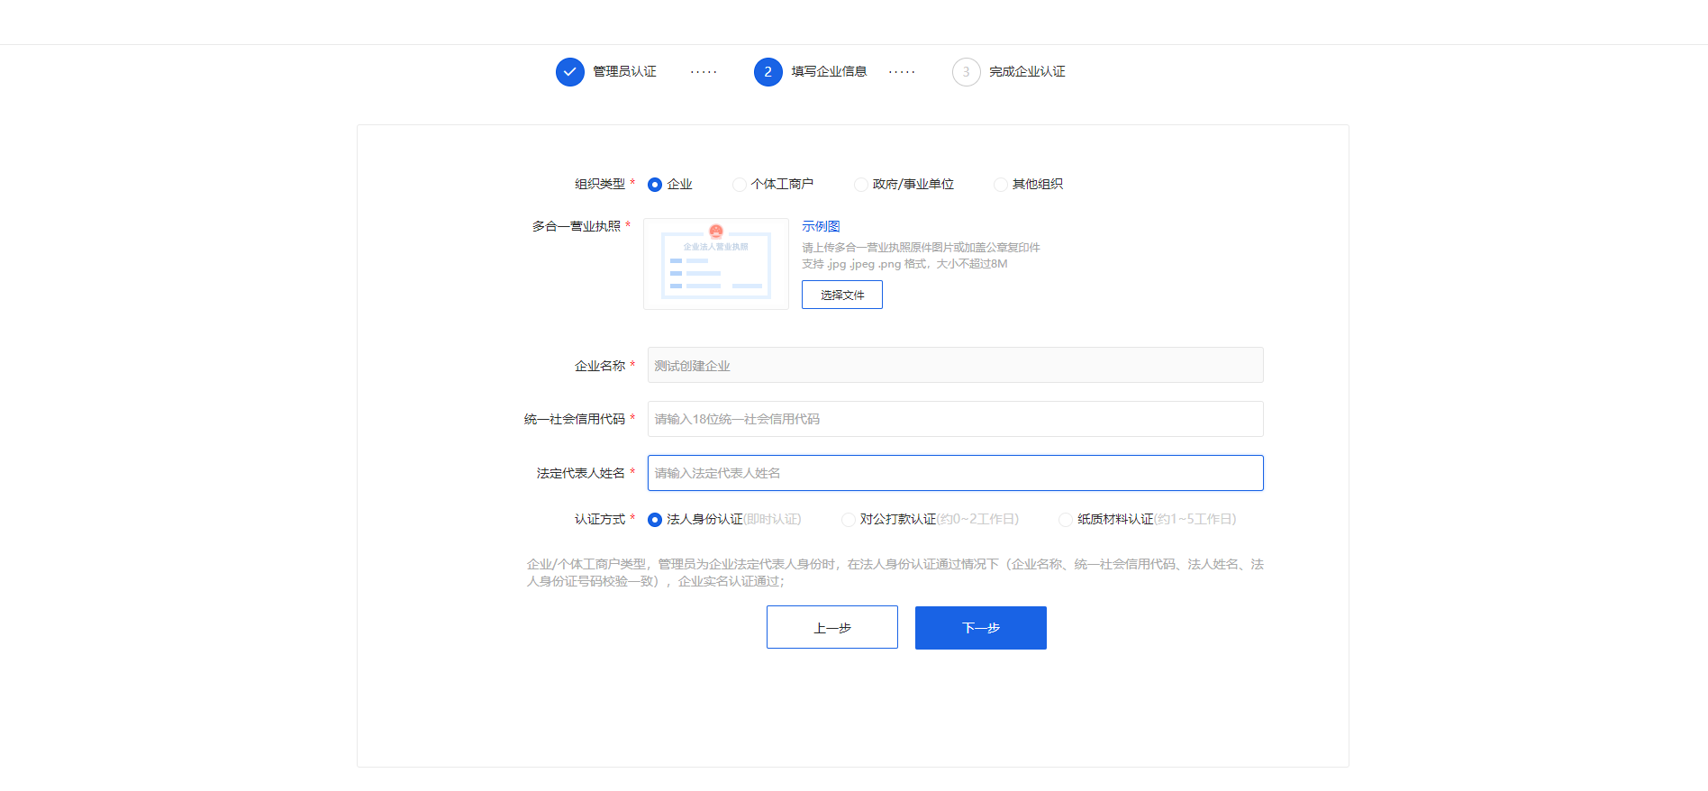The width and height of the screenshot is (1708, 791).
Task: Click the 管理员认证 step label
Action: [x=624, y=72]
